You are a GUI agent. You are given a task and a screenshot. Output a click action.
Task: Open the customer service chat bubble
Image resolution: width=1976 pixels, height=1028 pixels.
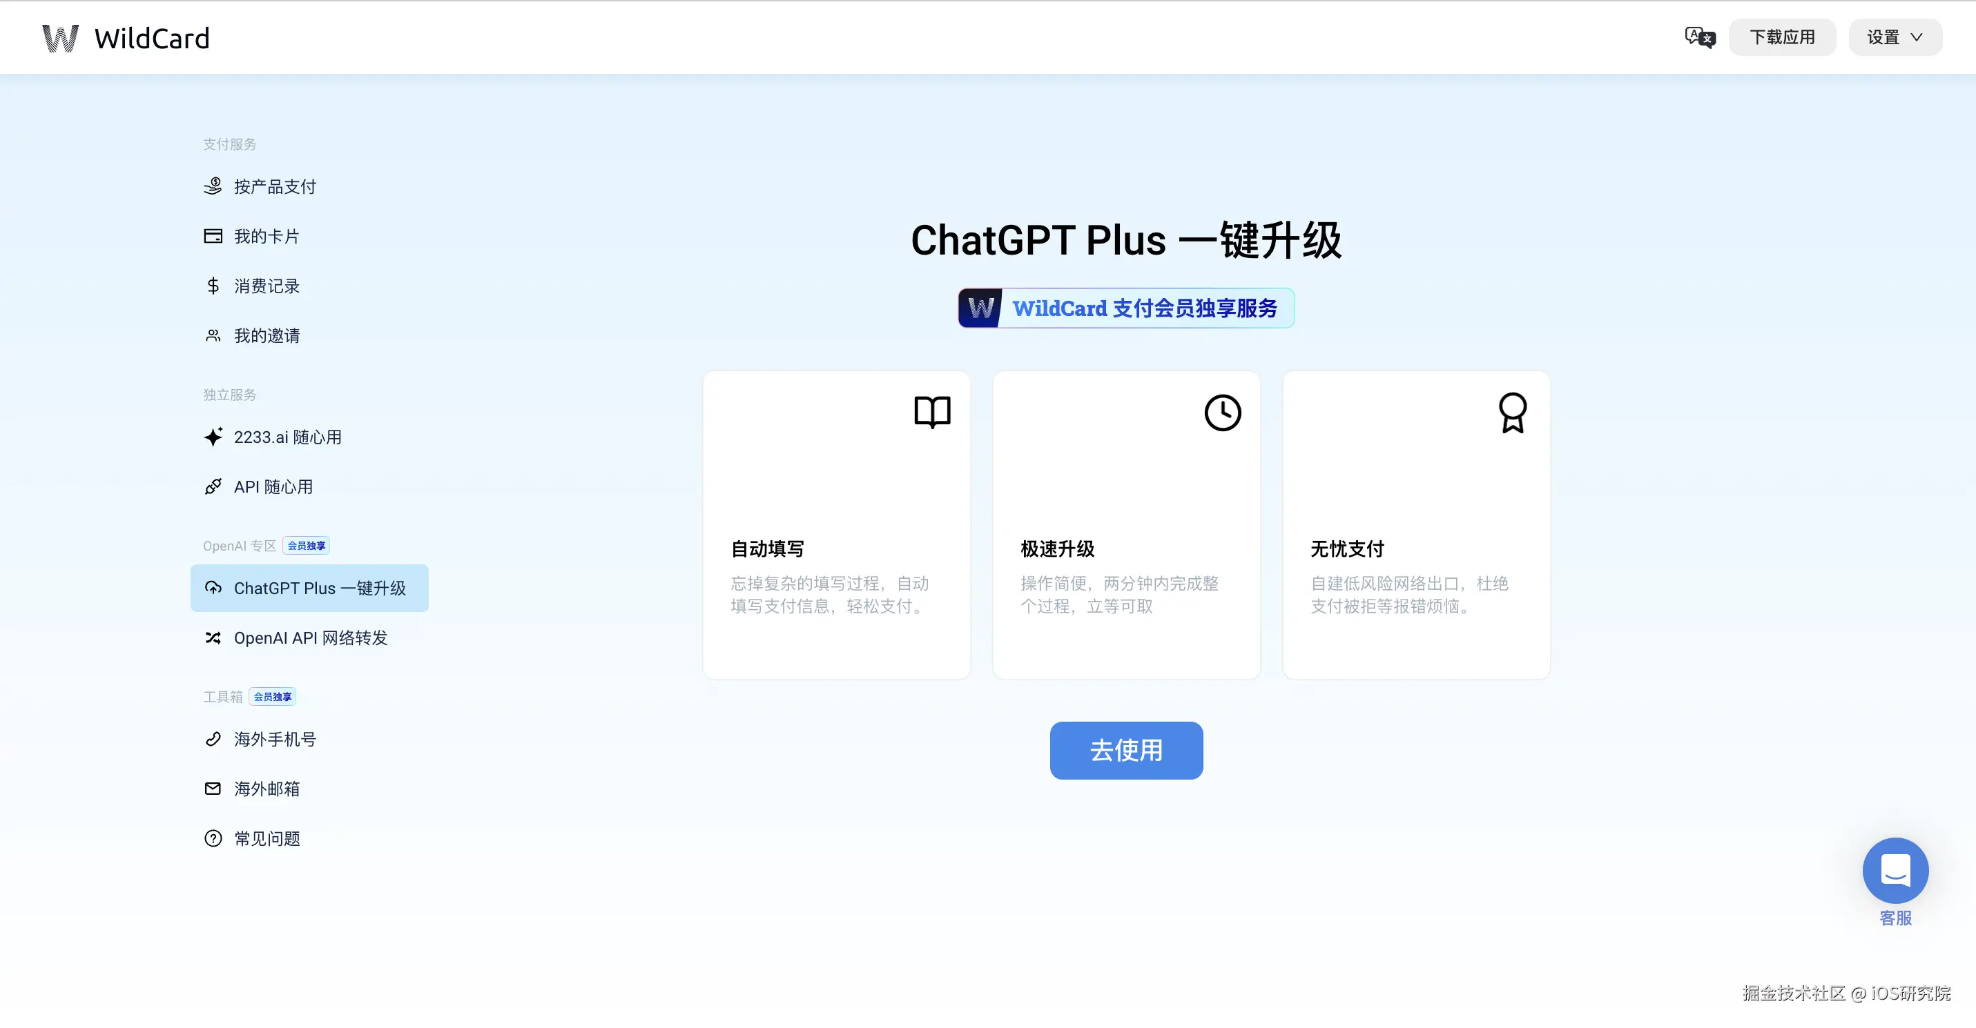pyautogui.click(x=1895, y=870)
